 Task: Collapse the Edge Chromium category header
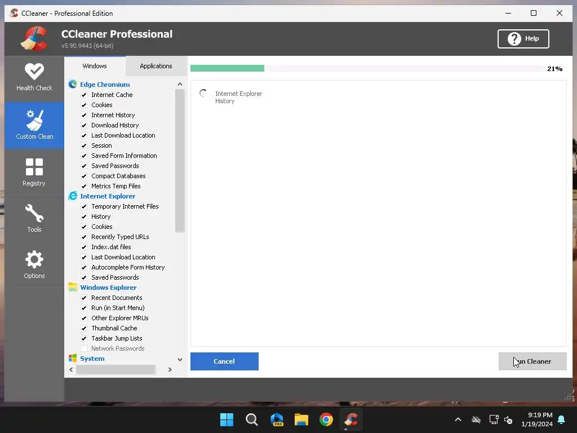(x=105, y=85)
